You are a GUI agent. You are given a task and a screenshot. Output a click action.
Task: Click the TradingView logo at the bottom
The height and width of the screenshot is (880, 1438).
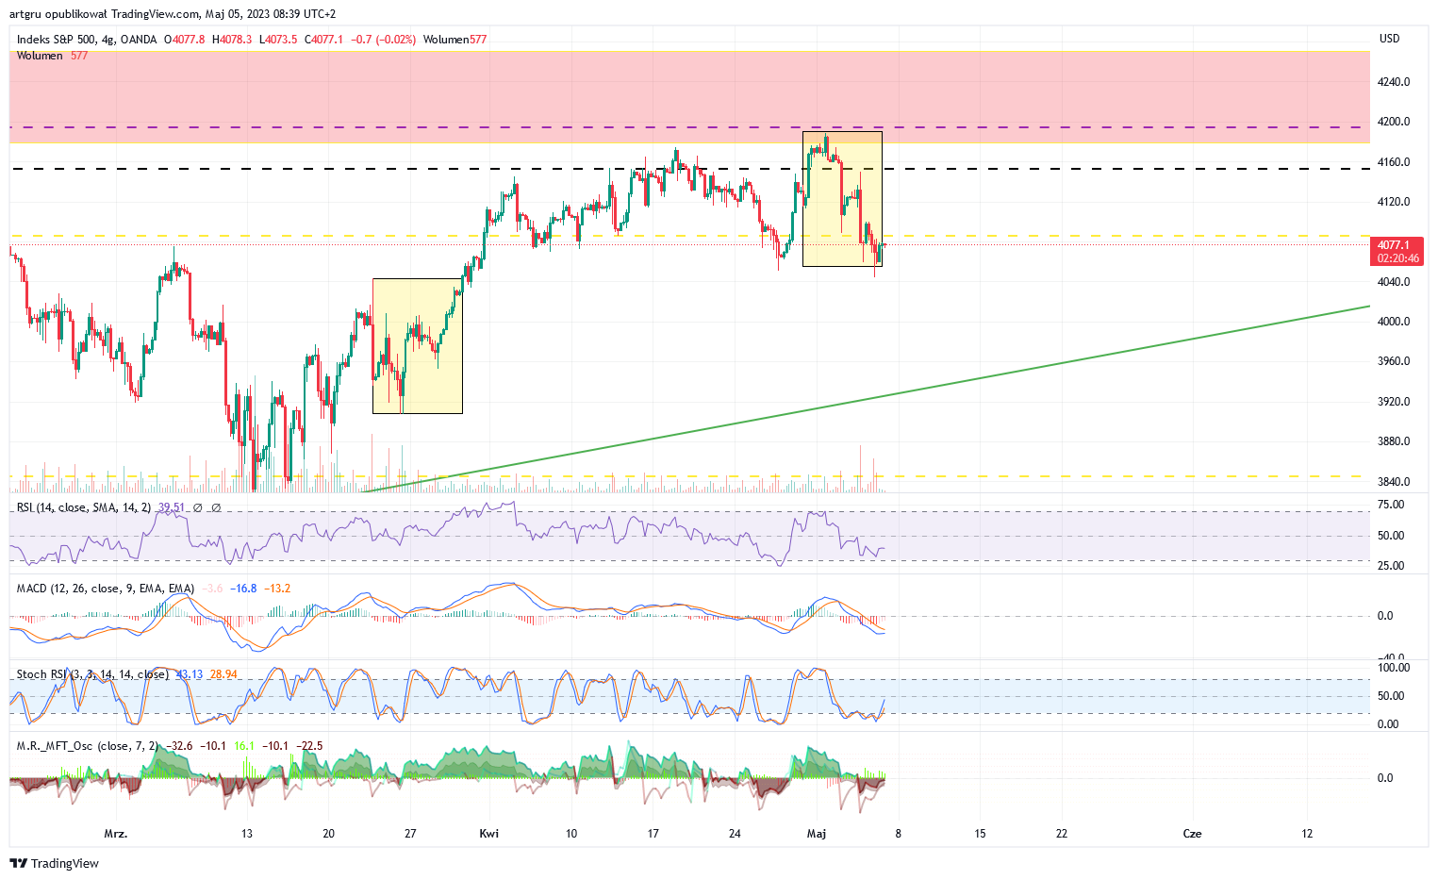pos(54,863)
